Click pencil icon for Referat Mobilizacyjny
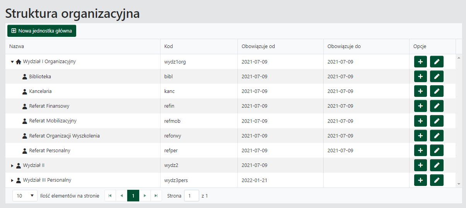Image resolution: width=466 pixels, height=208 pixels. (x=437, y=121)
